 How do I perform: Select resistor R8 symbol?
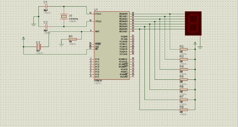[x=183, y=110]
